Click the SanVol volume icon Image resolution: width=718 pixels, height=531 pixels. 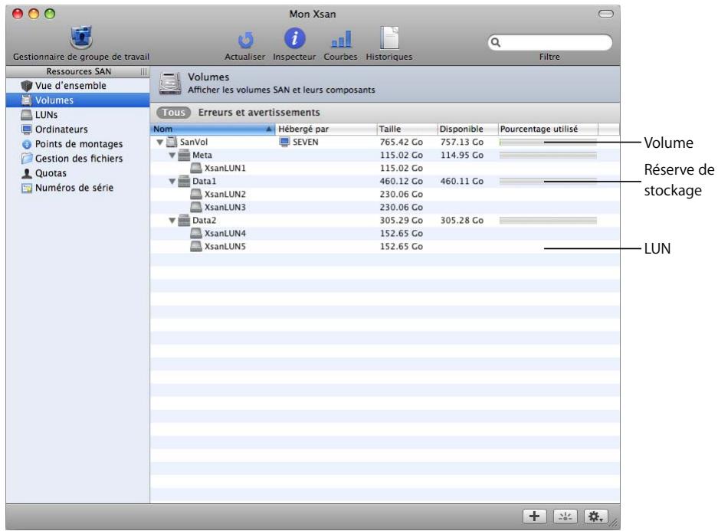[x=172, y=142]
